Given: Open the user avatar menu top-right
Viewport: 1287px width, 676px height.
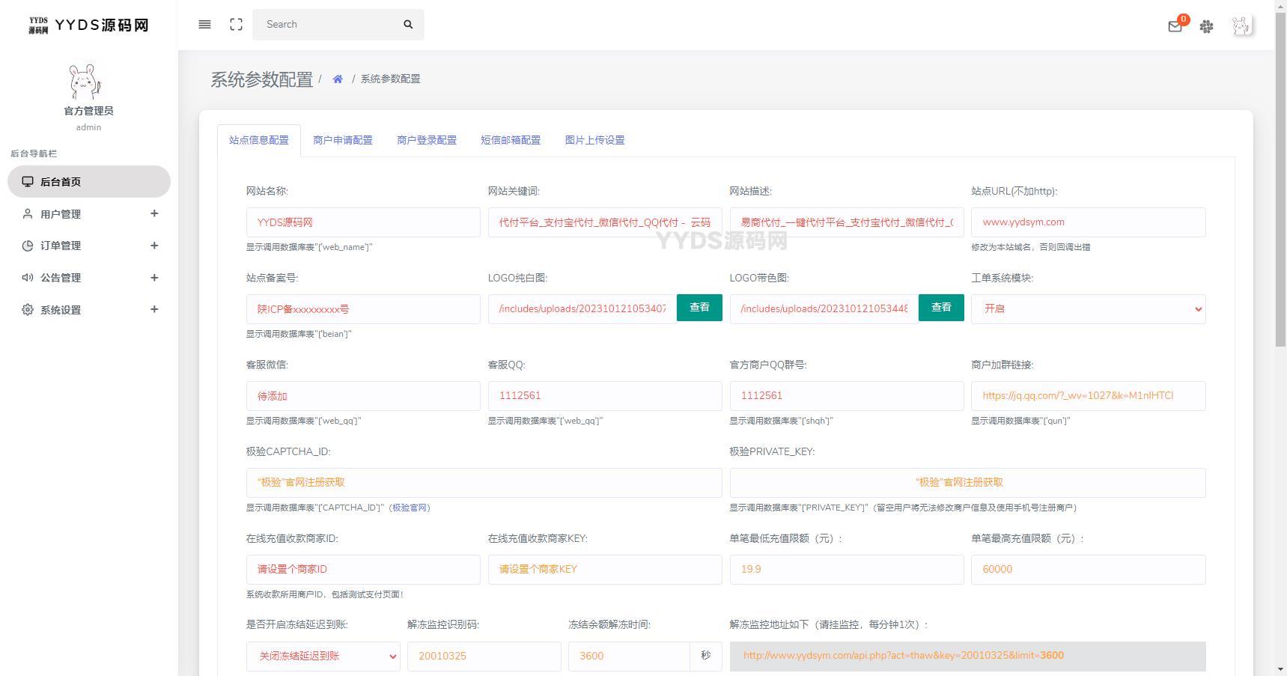Looking at the screenshot, I should tap(1241, 26).
